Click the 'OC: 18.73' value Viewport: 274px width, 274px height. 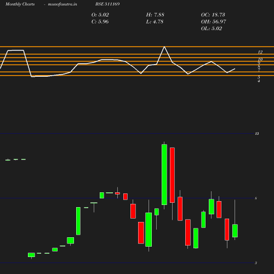[213, 15]
